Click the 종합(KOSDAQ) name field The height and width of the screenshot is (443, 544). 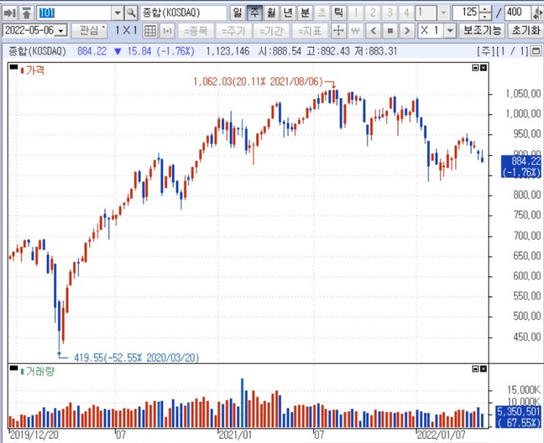pyautogui.click(x=184, y=13)
